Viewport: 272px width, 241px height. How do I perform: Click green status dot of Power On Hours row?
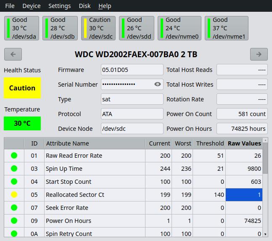click(14, 221)
